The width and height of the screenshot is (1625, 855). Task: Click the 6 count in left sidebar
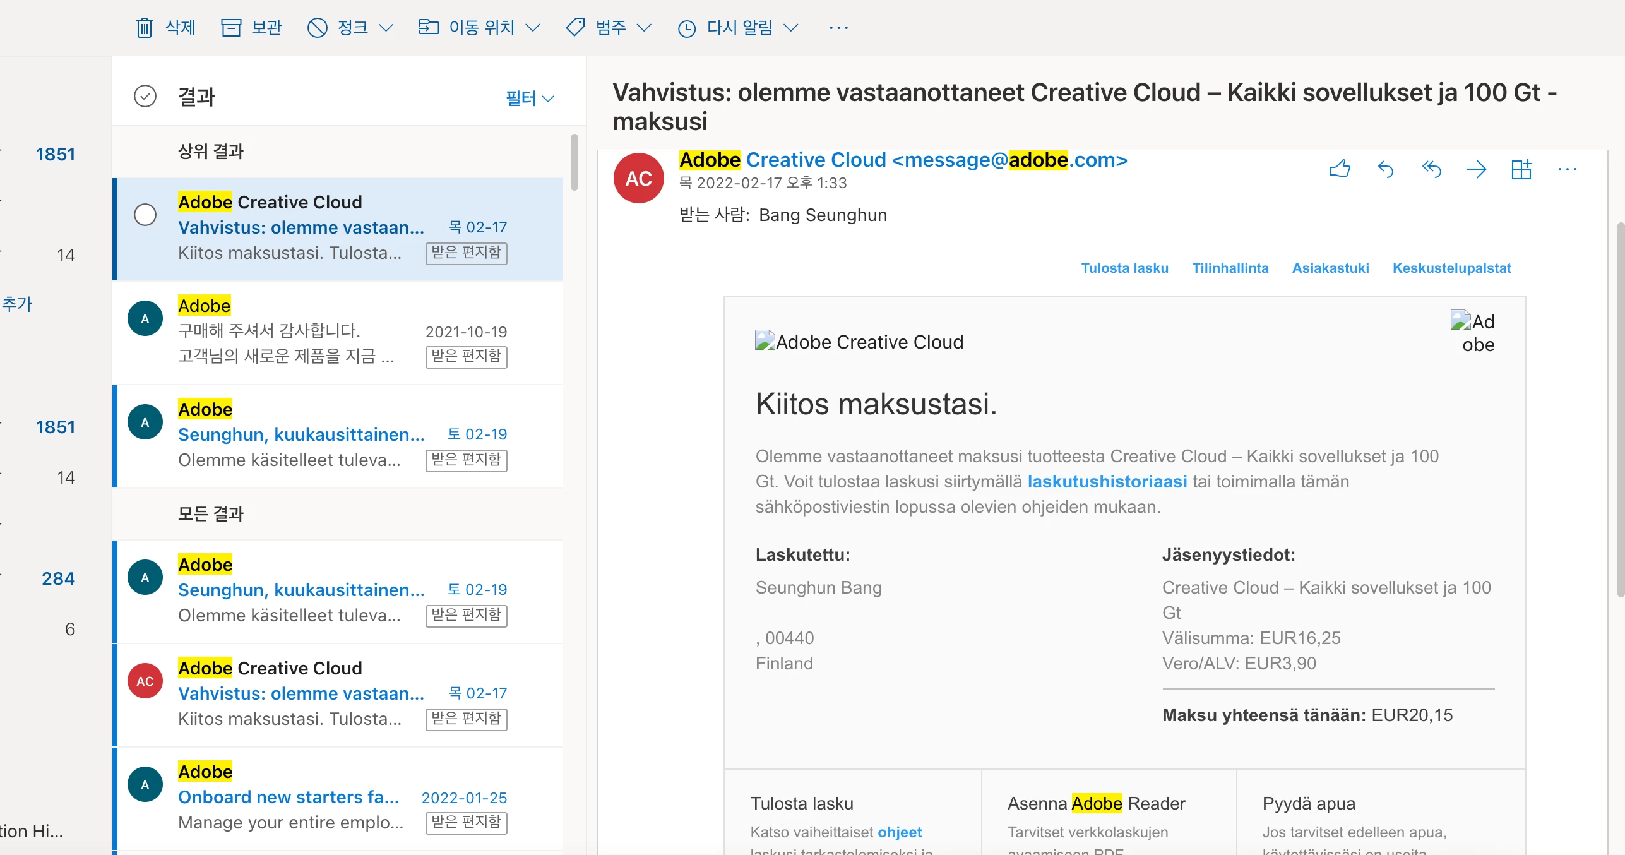(x=69, y=629)
